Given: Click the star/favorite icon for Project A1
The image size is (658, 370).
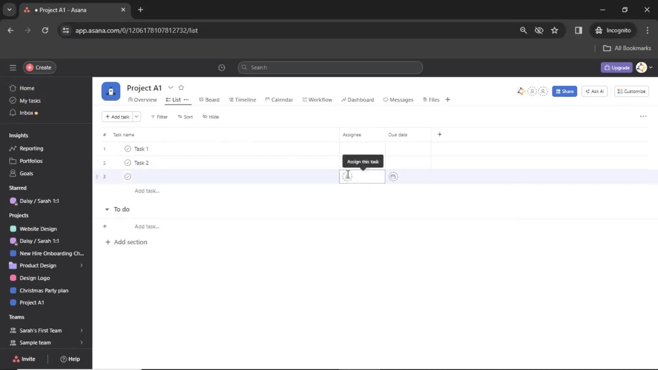Looking at the screenshot, I should pos(181,88).
